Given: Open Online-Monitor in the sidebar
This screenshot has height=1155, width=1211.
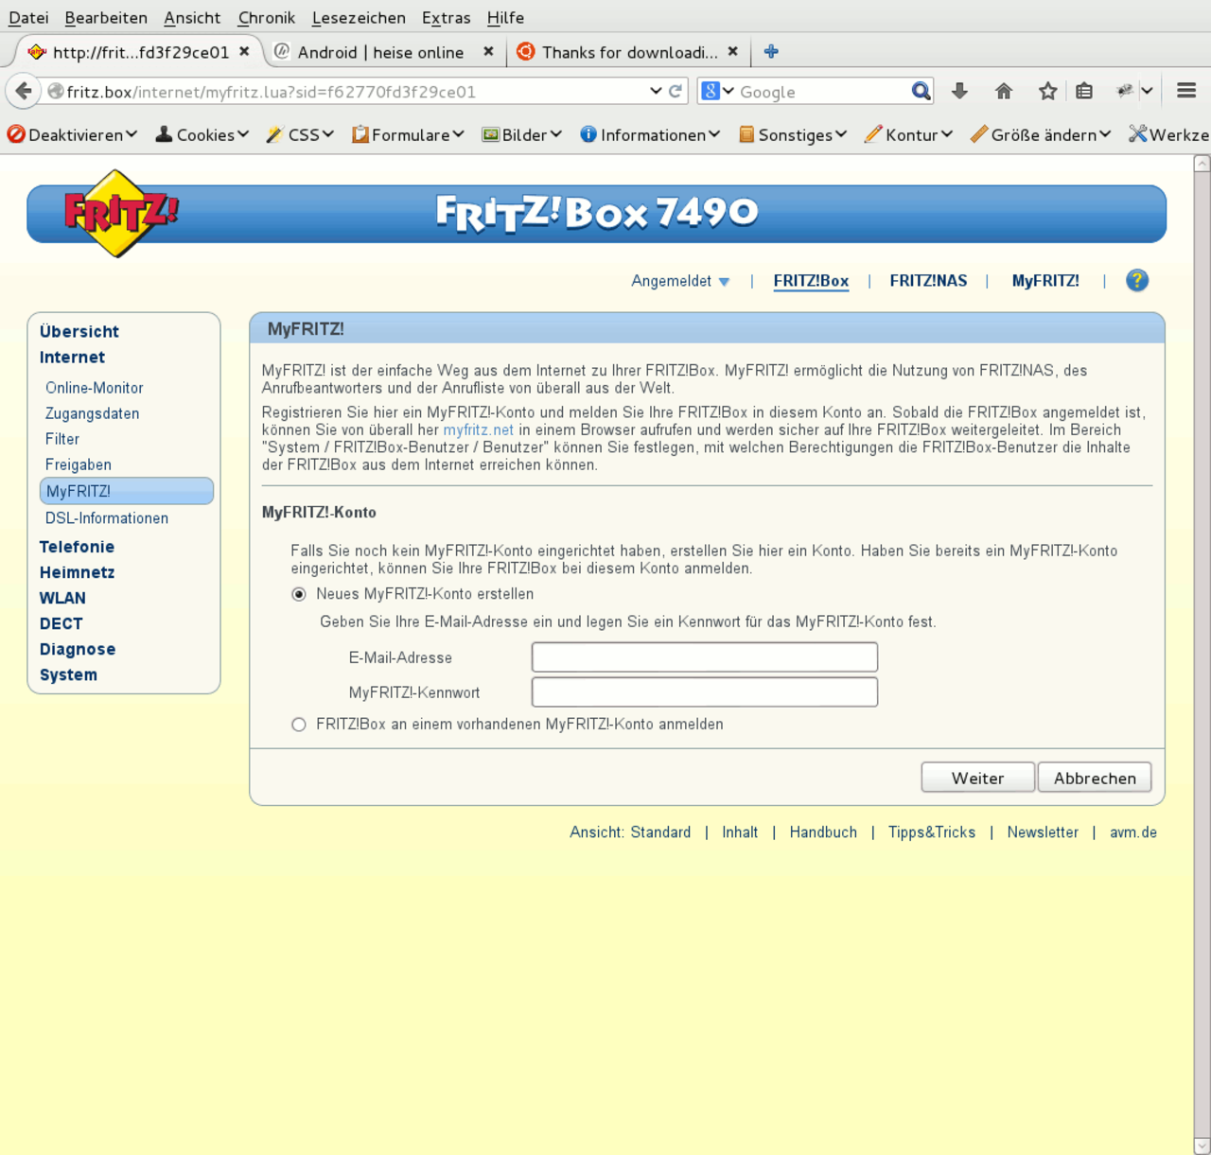Looking at the screenshot, I should [x=95, y=388].
